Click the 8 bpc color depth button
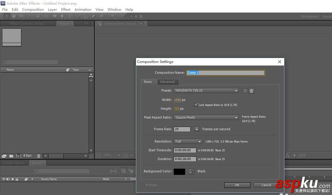This screenshot has height=195, width=332. tap(27, 155)
